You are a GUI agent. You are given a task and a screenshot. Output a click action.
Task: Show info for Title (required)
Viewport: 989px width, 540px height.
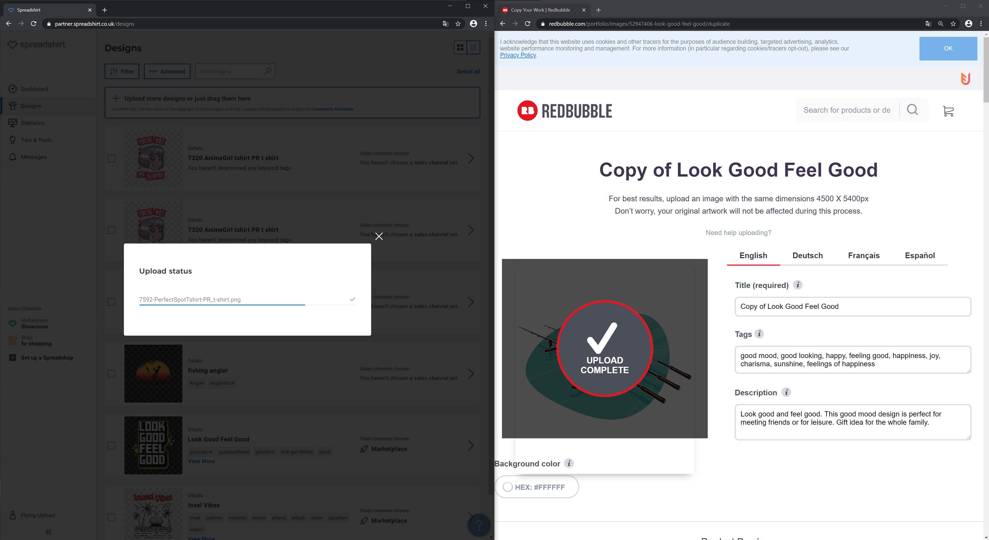797,285
